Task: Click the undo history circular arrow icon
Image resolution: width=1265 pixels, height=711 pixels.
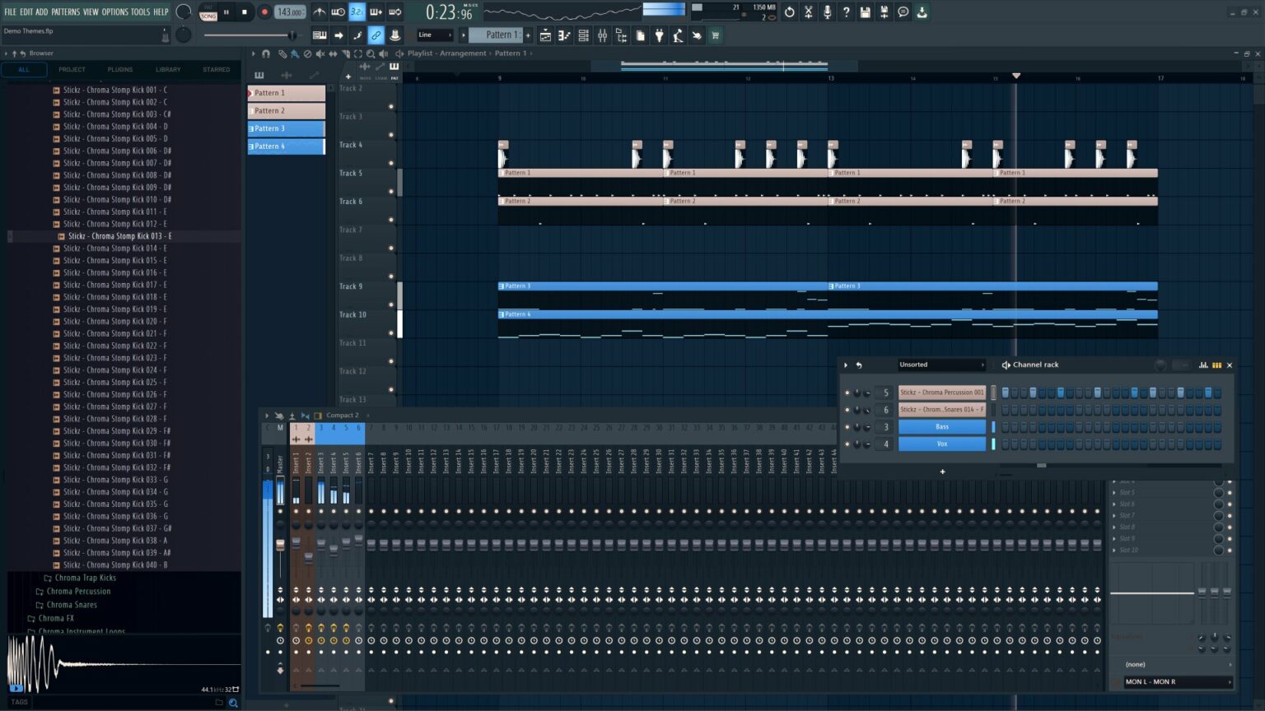Action: pyautogui.click(x=789, y=12)
